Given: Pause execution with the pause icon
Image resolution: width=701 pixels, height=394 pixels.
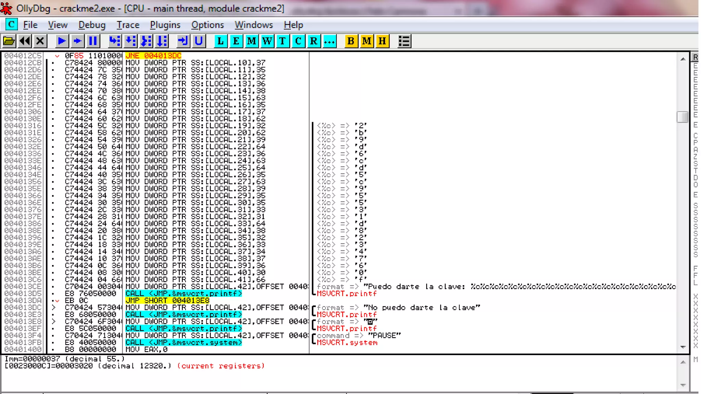Looking at the screenshot, I should (x=93, y=41).
